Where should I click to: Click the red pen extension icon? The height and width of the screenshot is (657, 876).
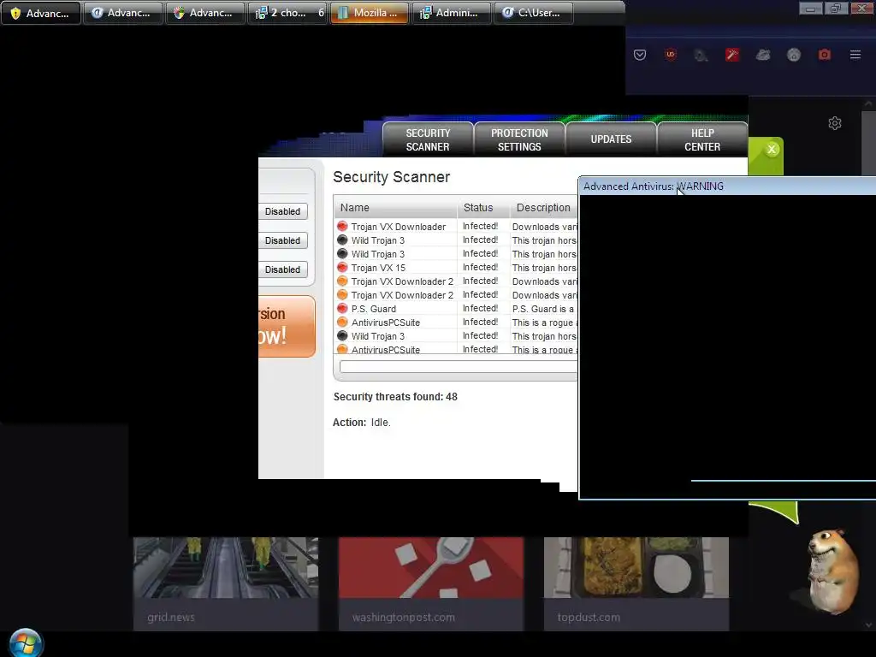pyautogui.click(x=732, y=55)
